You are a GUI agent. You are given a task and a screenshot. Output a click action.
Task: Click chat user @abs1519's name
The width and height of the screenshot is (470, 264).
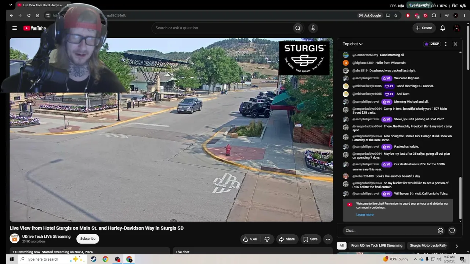tap(360, 70)
